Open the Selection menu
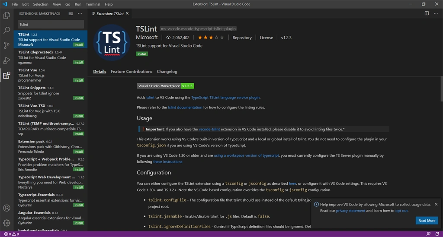This screenshot has width=443, height=237. pos(41,4)
